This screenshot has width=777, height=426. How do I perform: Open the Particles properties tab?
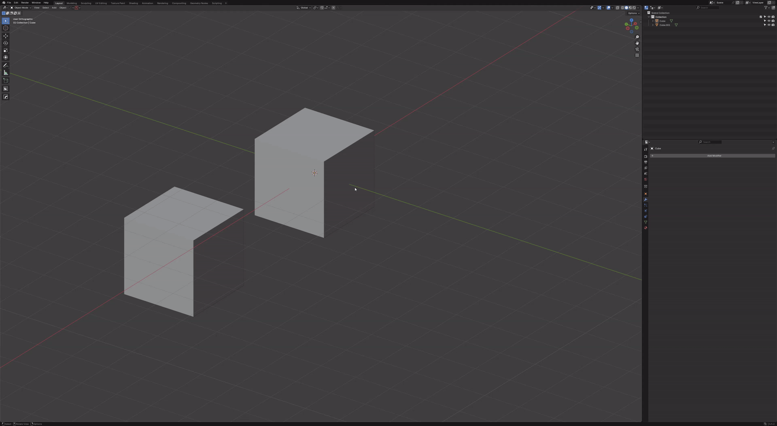click(x=646, y=206)
